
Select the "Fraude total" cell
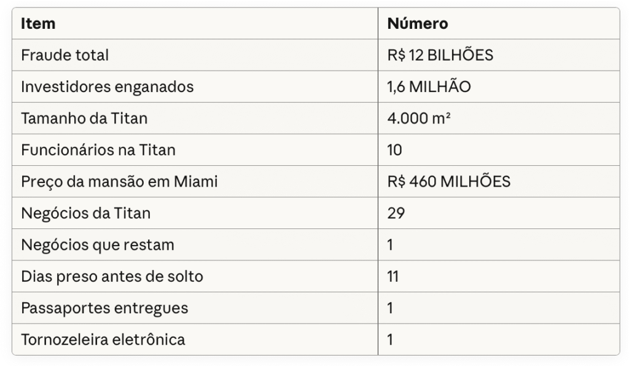(x=64, y=55)
